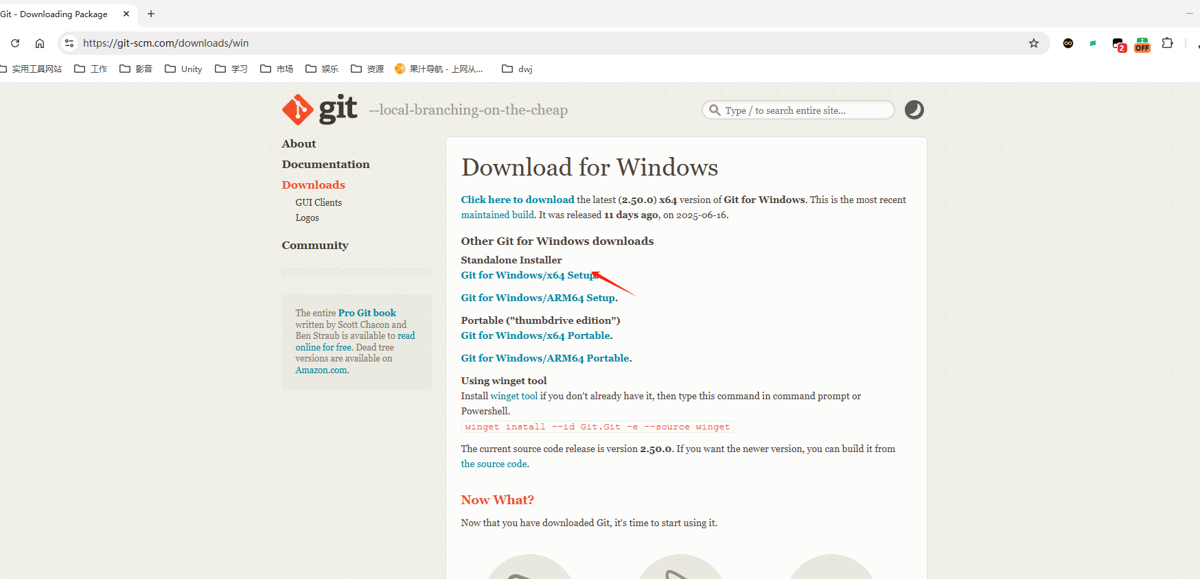Viewport: 1200px width, 579px height.
Task: Open the About menu item
Action: (299, 143)
